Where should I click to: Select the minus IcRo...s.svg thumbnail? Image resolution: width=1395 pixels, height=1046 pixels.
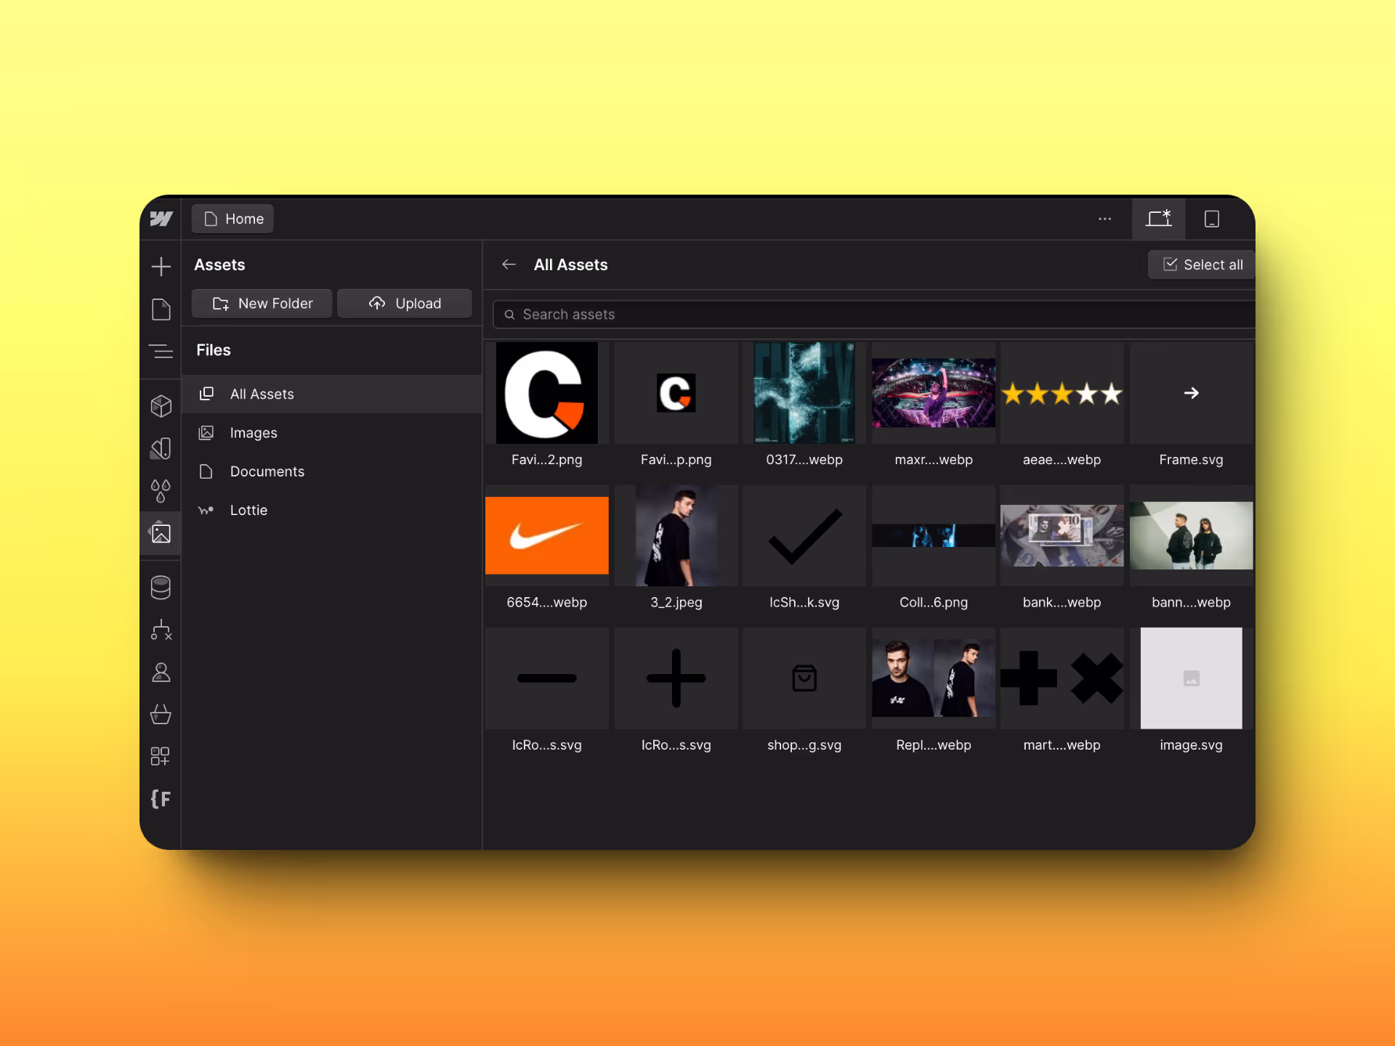(x=547, y=678)
